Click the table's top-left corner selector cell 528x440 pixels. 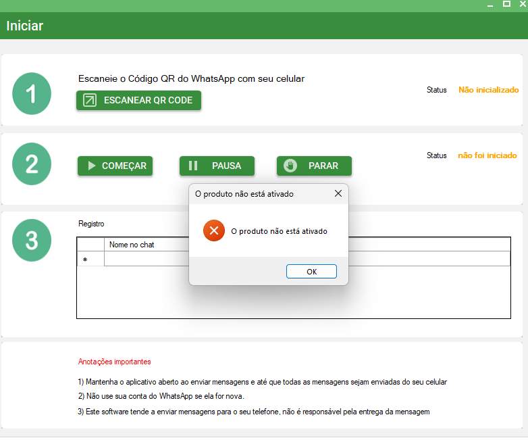(90, 245)
